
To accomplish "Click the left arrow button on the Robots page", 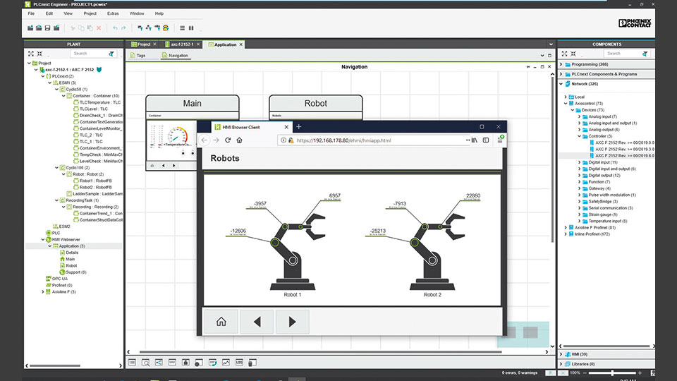I will (x=257, y=322).
